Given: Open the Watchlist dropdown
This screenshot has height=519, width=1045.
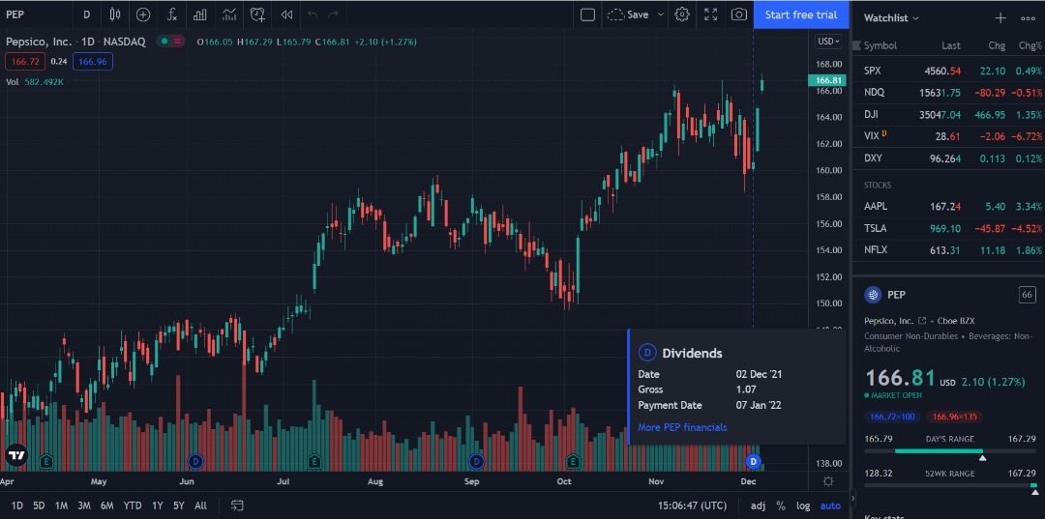Looking at the screenshot, I should 891,18.
